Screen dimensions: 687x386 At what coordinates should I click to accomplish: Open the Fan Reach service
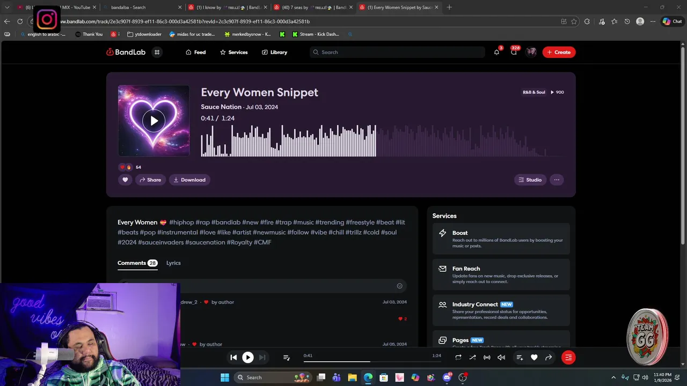(x=501, y=274)
